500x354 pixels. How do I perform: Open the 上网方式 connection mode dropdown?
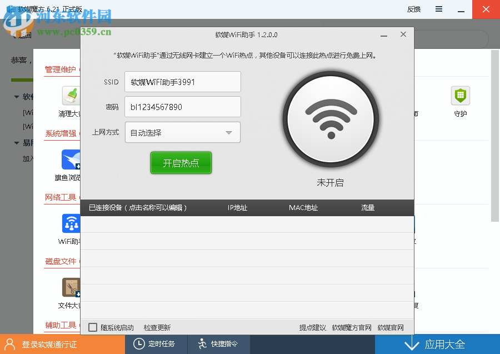[x=182, y=132]
